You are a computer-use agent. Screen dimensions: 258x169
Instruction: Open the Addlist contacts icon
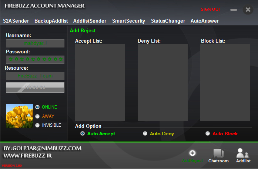tap(243, 153)
